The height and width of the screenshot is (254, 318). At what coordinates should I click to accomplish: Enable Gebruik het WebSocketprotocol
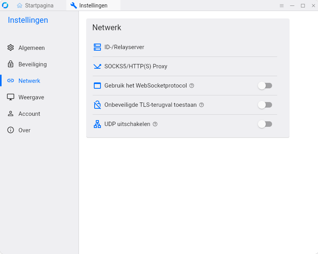click(265, 85)
